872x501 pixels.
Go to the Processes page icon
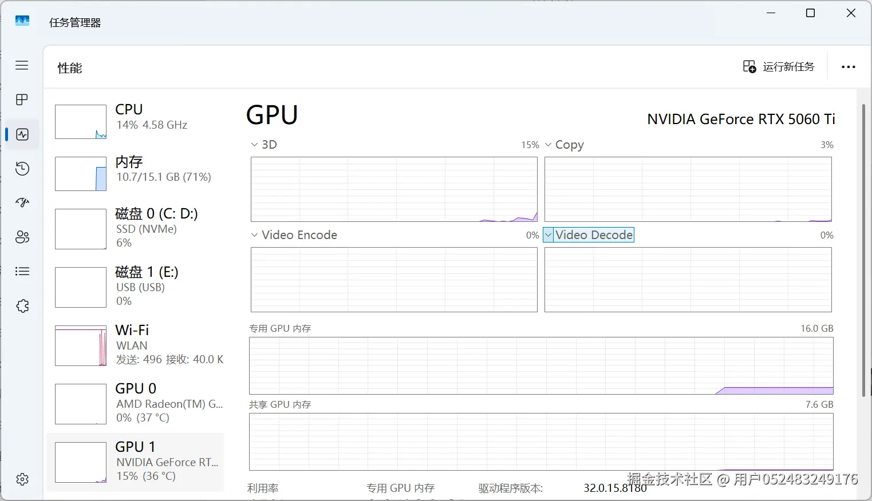[x=22, y=100]
